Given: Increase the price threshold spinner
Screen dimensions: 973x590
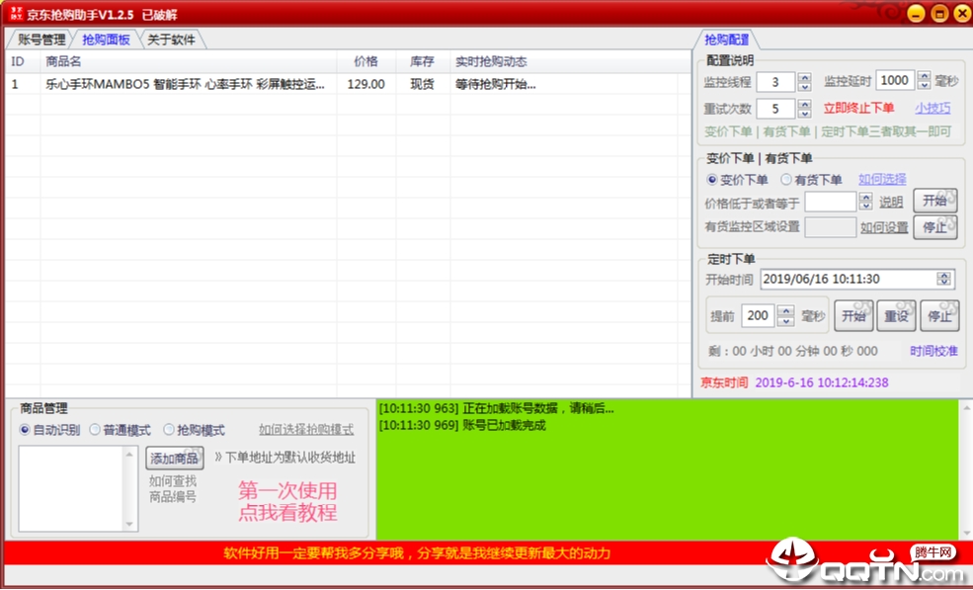Looking at the screenshot, I should (x=865, y=198).
